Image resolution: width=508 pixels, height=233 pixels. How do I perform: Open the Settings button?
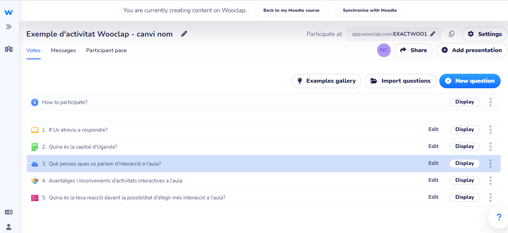click(485, 34)
